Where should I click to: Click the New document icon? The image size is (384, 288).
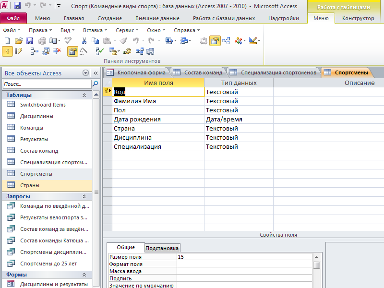click(8, 41)
